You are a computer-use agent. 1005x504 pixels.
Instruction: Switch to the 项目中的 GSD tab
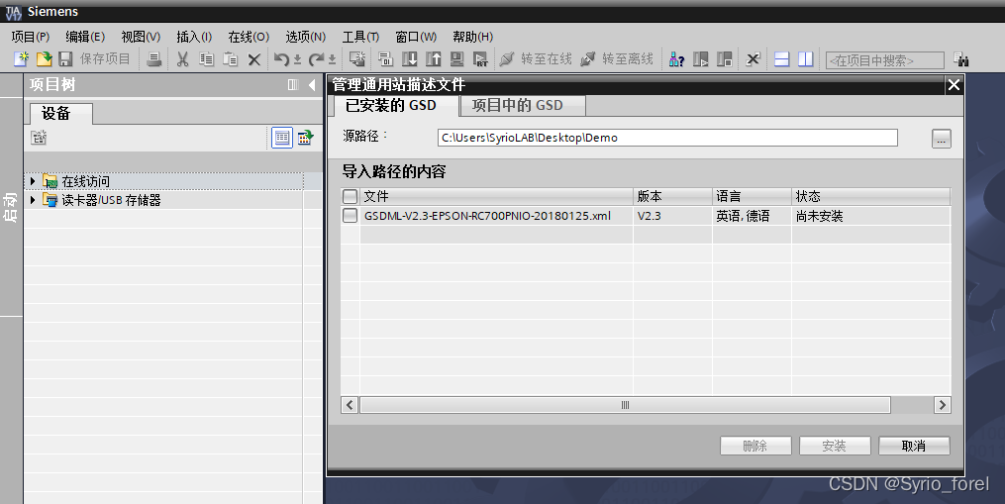tap(523, 106)
